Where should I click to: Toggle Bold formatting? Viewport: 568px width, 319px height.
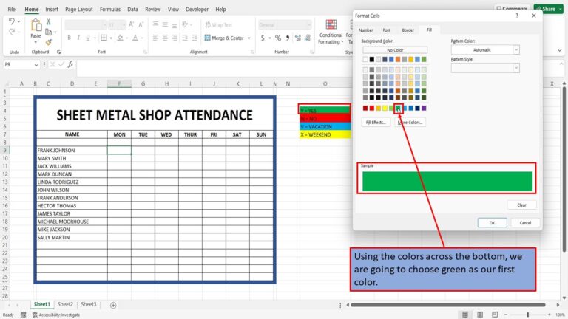tap(69, 38)
